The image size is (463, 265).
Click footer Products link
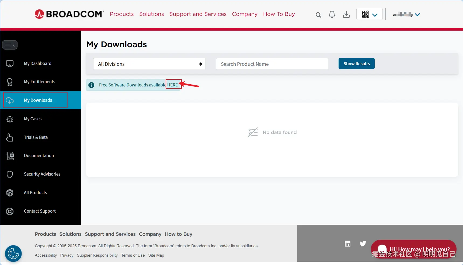tap(46, 234)
